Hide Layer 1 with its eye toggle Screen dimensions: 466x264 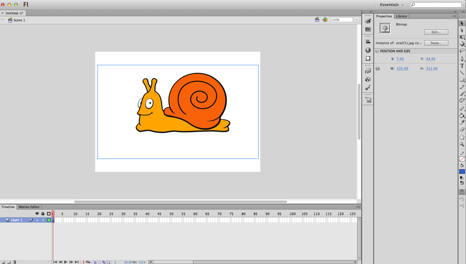coord(37,220)
